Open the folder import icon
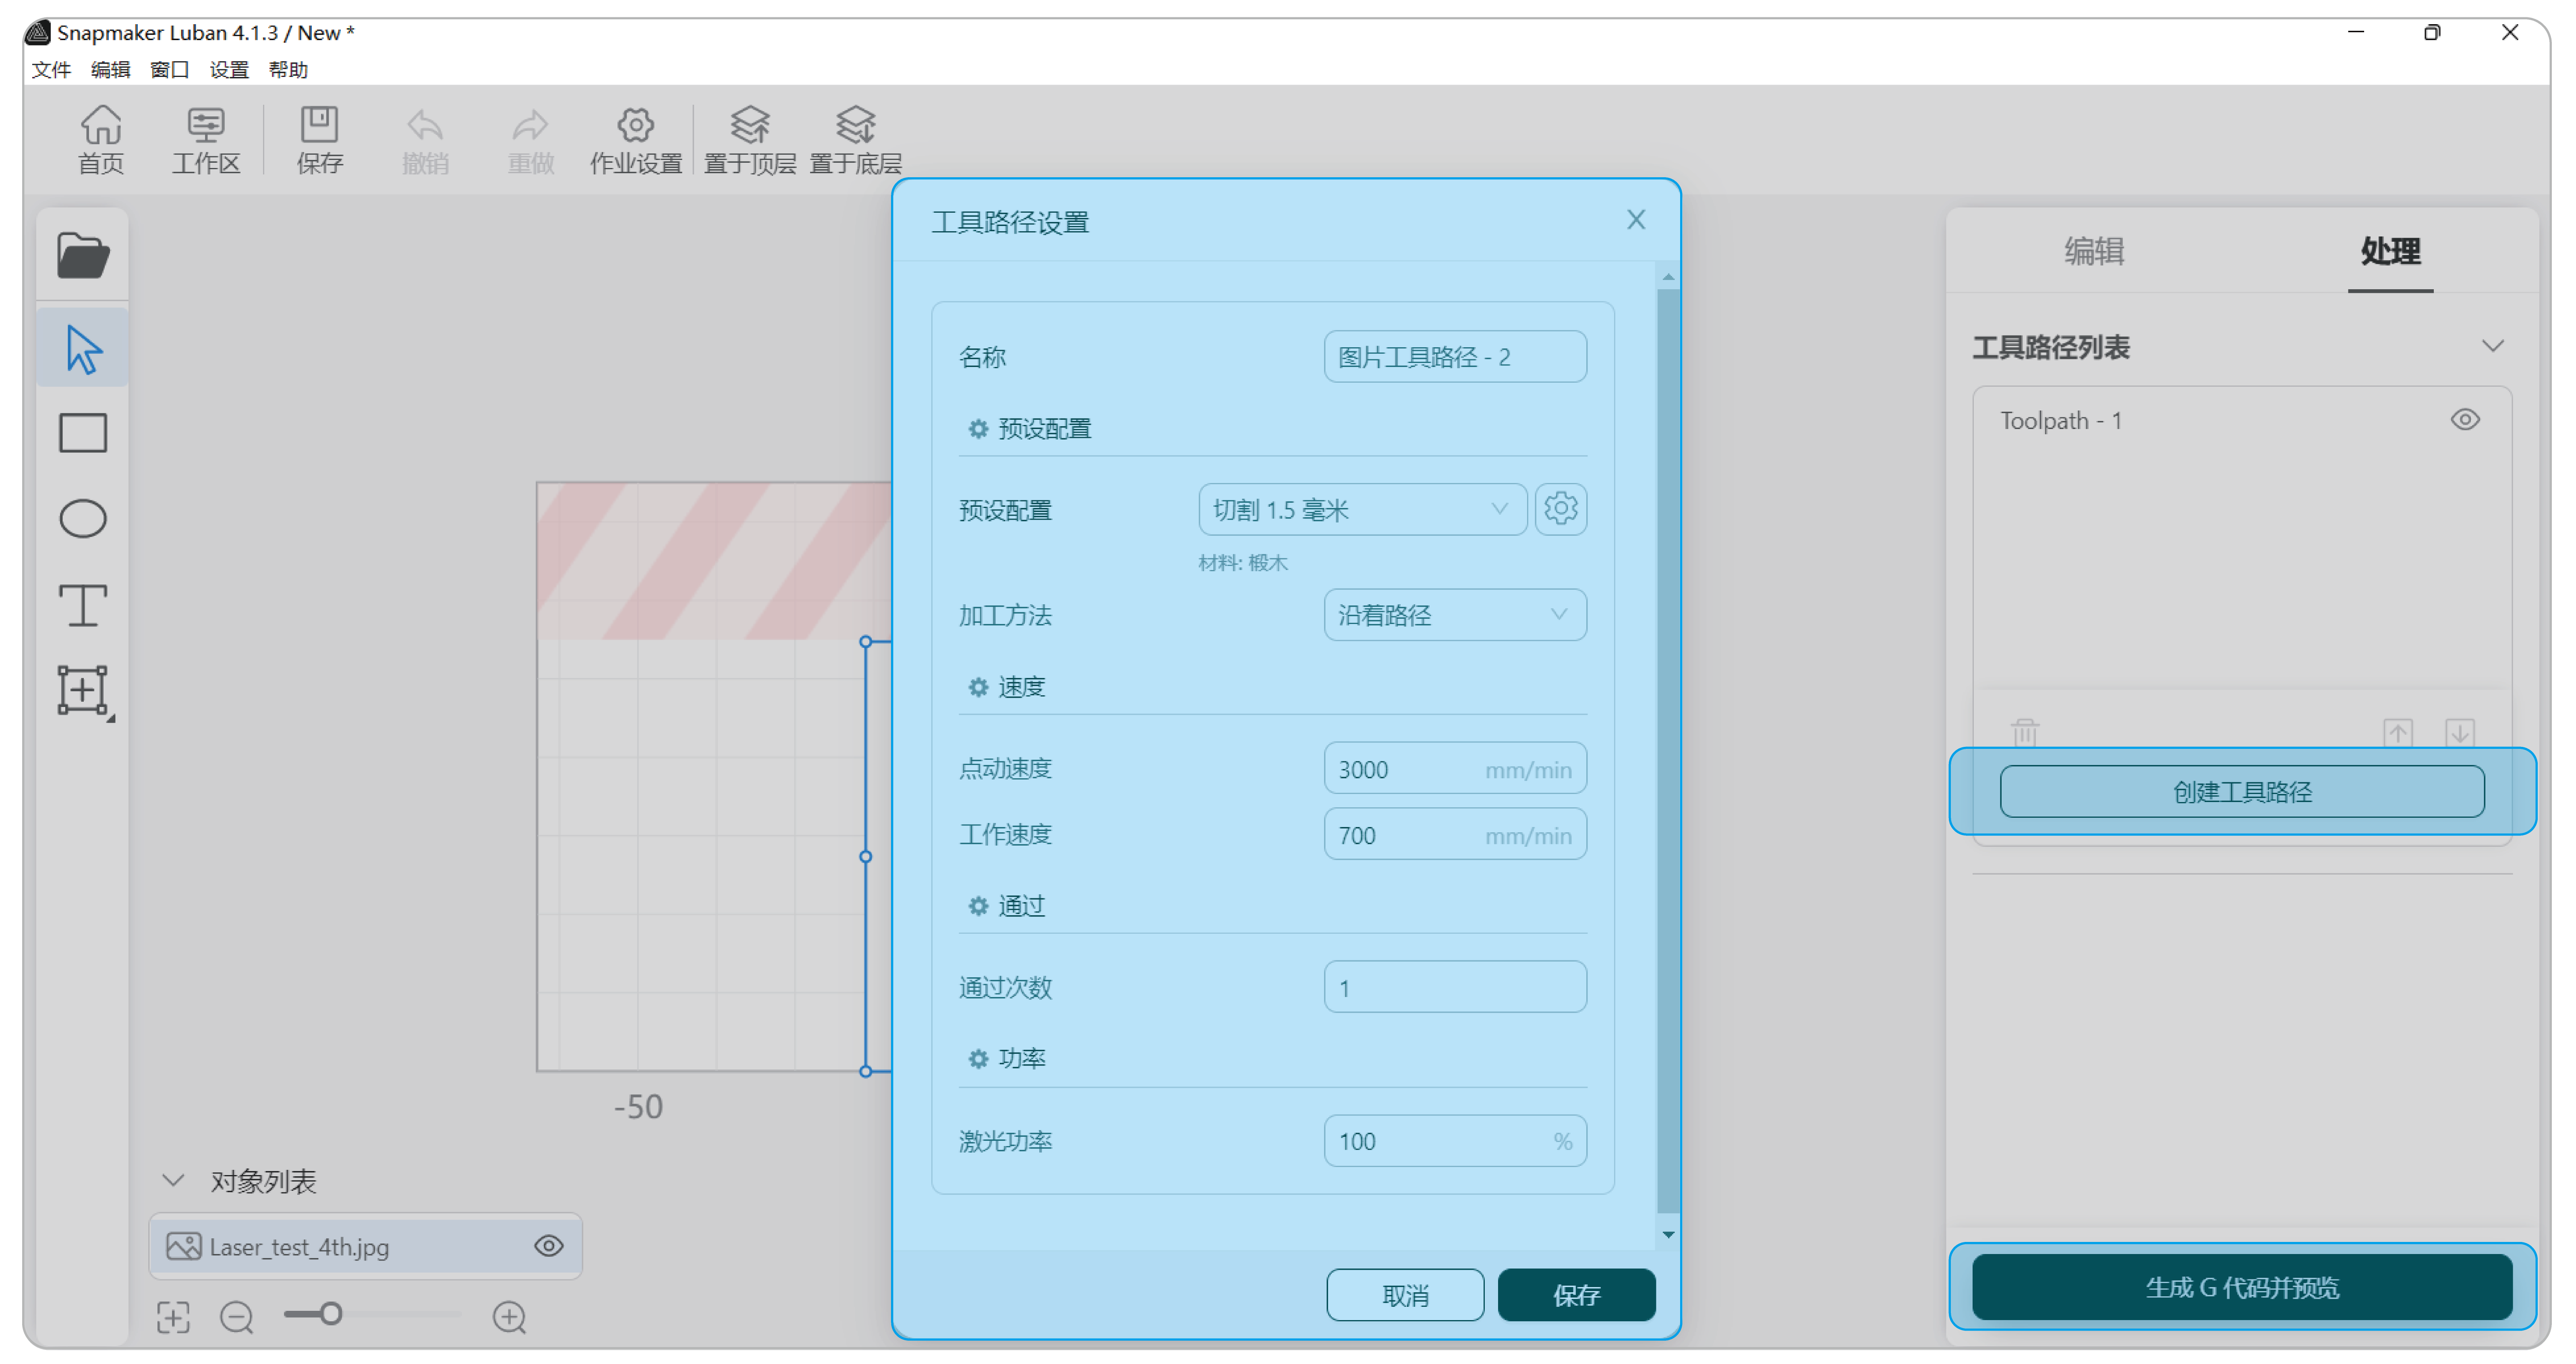Screen dimensions: 2576x1364 pos(83,256)
